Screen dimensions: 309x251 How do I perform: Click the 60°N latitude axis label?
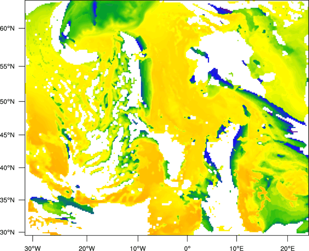click(x=7, y=28)
